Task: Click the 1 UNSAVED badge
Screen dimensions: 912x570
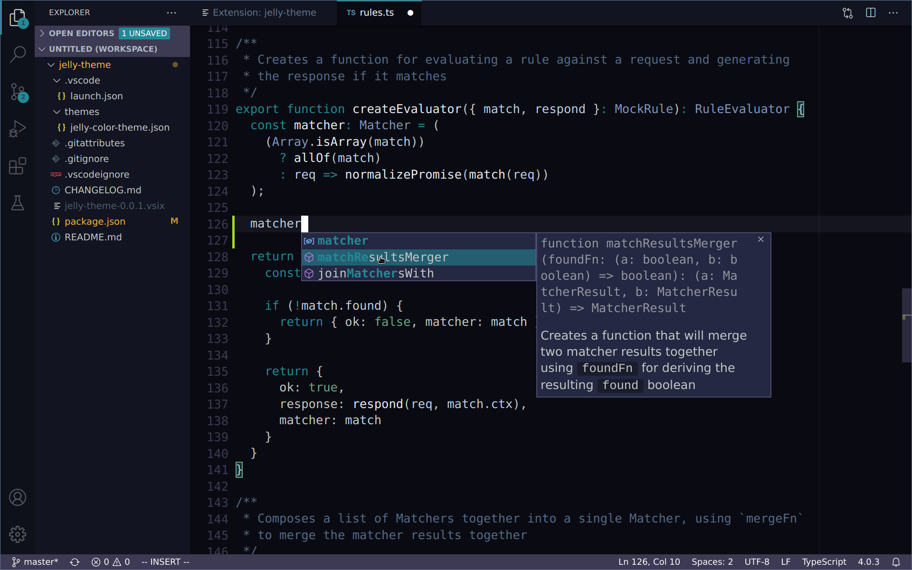Action: pyautogui.click(x=144, y=33)
